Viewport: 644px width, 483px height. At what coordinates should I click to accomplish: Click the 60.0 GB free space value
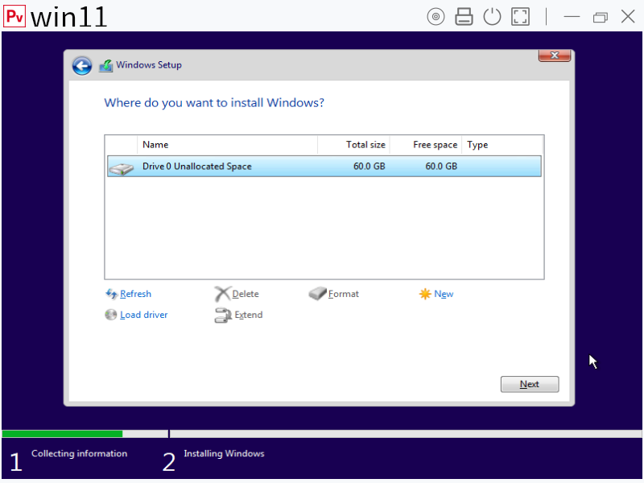[441, 167]
